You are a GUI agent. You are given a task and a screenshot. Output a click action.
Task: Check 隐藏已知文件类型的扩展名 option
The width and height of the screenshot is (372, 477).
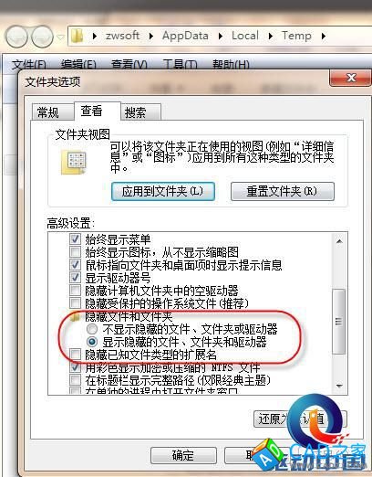75,355
